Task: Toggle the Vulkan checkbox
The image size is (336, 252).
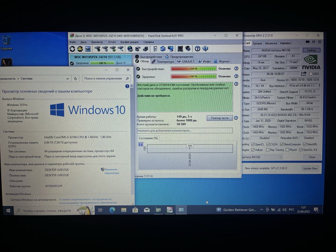Action: point(253,150)
